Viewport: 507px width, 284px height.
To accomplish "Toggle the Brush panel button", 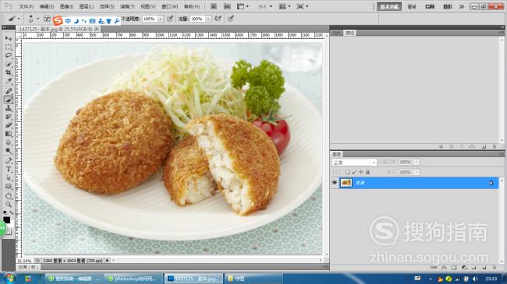I will [47, 19].
